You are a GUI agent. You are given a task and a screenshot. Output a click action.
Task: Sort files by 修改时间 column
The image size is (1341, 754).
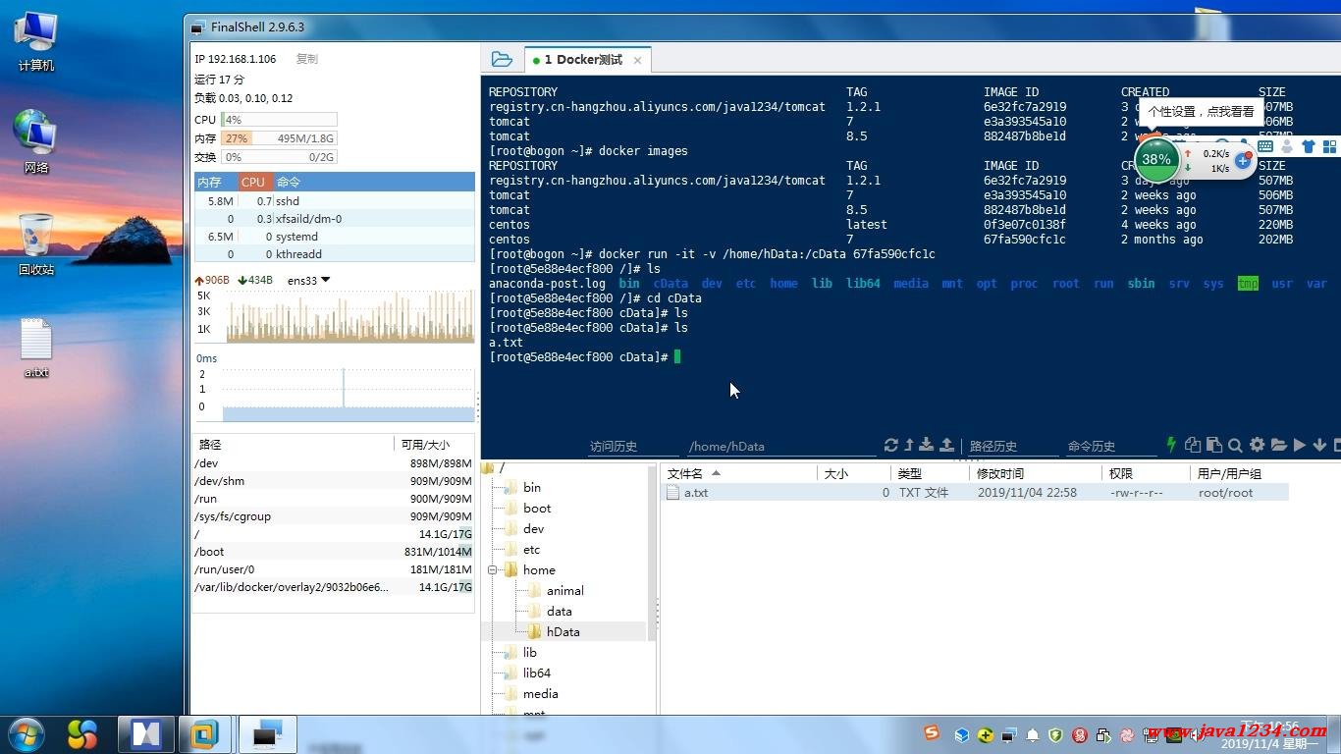pos(1035,473)
